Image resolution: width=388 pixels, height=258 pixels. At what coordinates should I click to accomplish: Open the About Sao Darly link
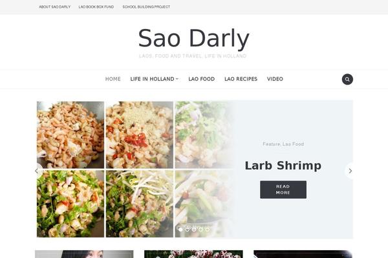click(x=55, y=7)
